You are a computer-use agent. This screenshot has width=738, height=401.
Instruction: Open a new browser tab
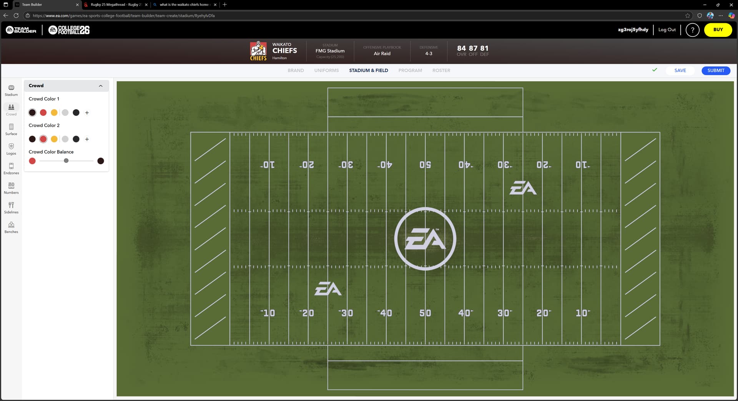pos(225,5)
